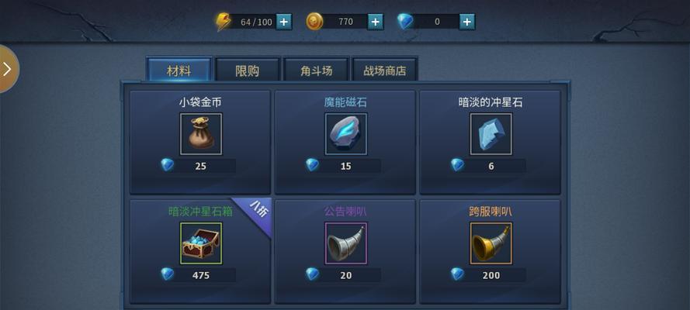Screen dimensions: 690x310
Task: Click the 475 diamond price of chest
Action: pos(201,275)
